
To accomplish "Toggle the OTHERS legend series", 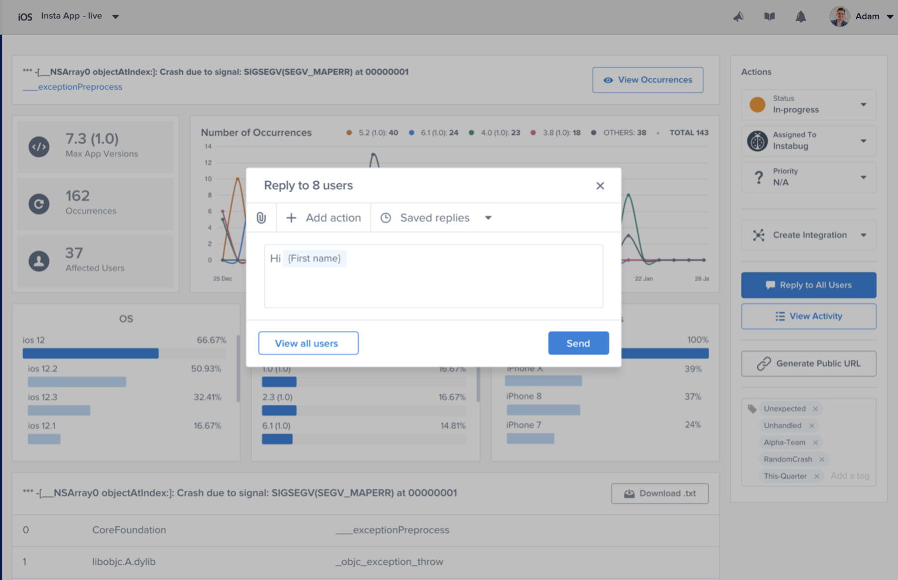I will pos(618,133).
